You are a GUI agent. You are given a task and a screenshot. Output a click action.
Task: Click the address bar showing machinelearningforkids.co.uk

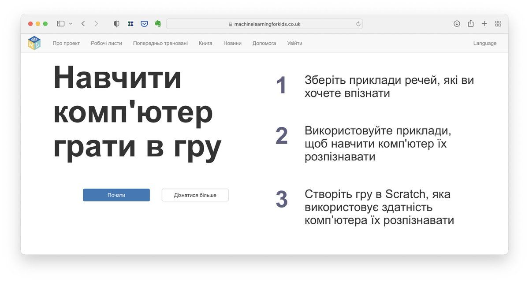(x=264, y=24)
